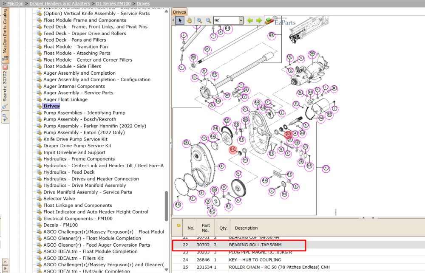Image resolution: width=425 pixels, height=273 pixels.
Task: Click page icon beside Auger Float Linkage
Action: [39, 99]
